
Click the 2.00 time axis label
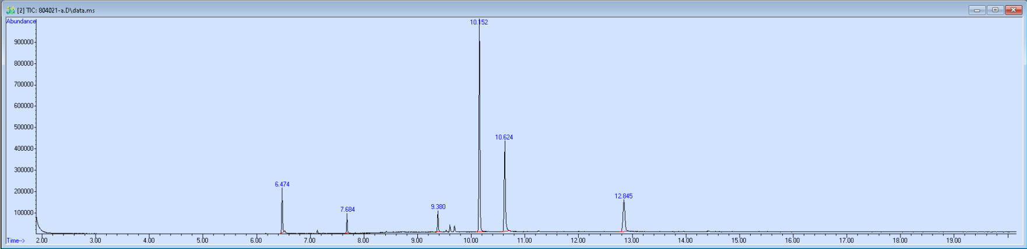[x=42, y=240]
